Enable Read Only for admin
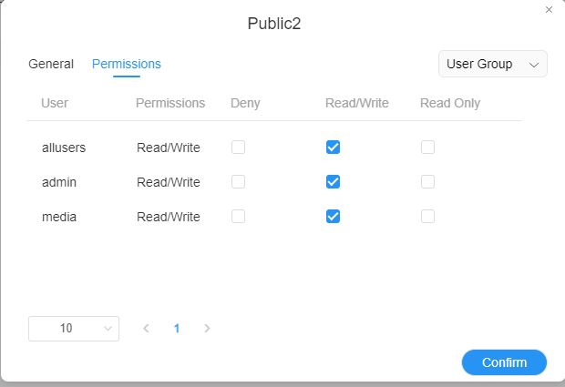Screen dimensions: 565x387 point(427,182)
